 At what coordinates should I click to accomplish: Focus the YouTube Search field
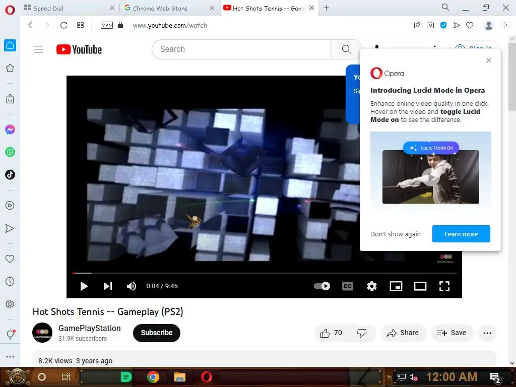coord(241,49)
